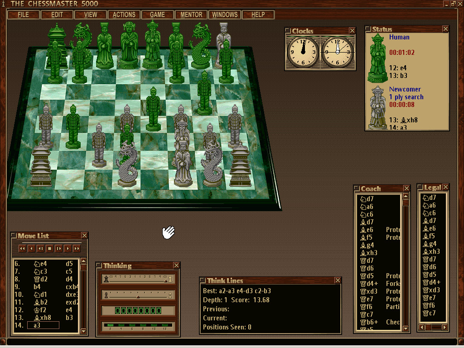Step back one move in Move List
Screen dimensions: 464x348
(31, 249)
